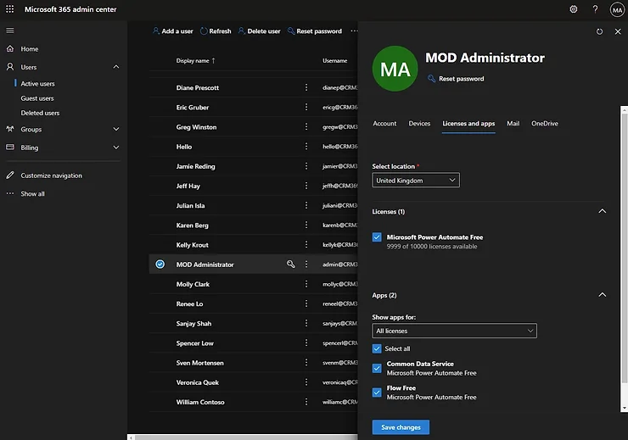Open more actions for Greg Winston
This screenshot has height=440, width=628.
pos(306,126)
